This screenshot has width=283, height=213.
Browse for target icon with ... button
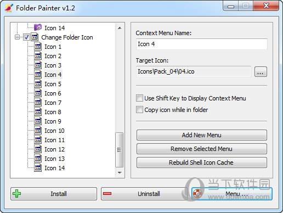pyautogui.click(x=261, y=71)
